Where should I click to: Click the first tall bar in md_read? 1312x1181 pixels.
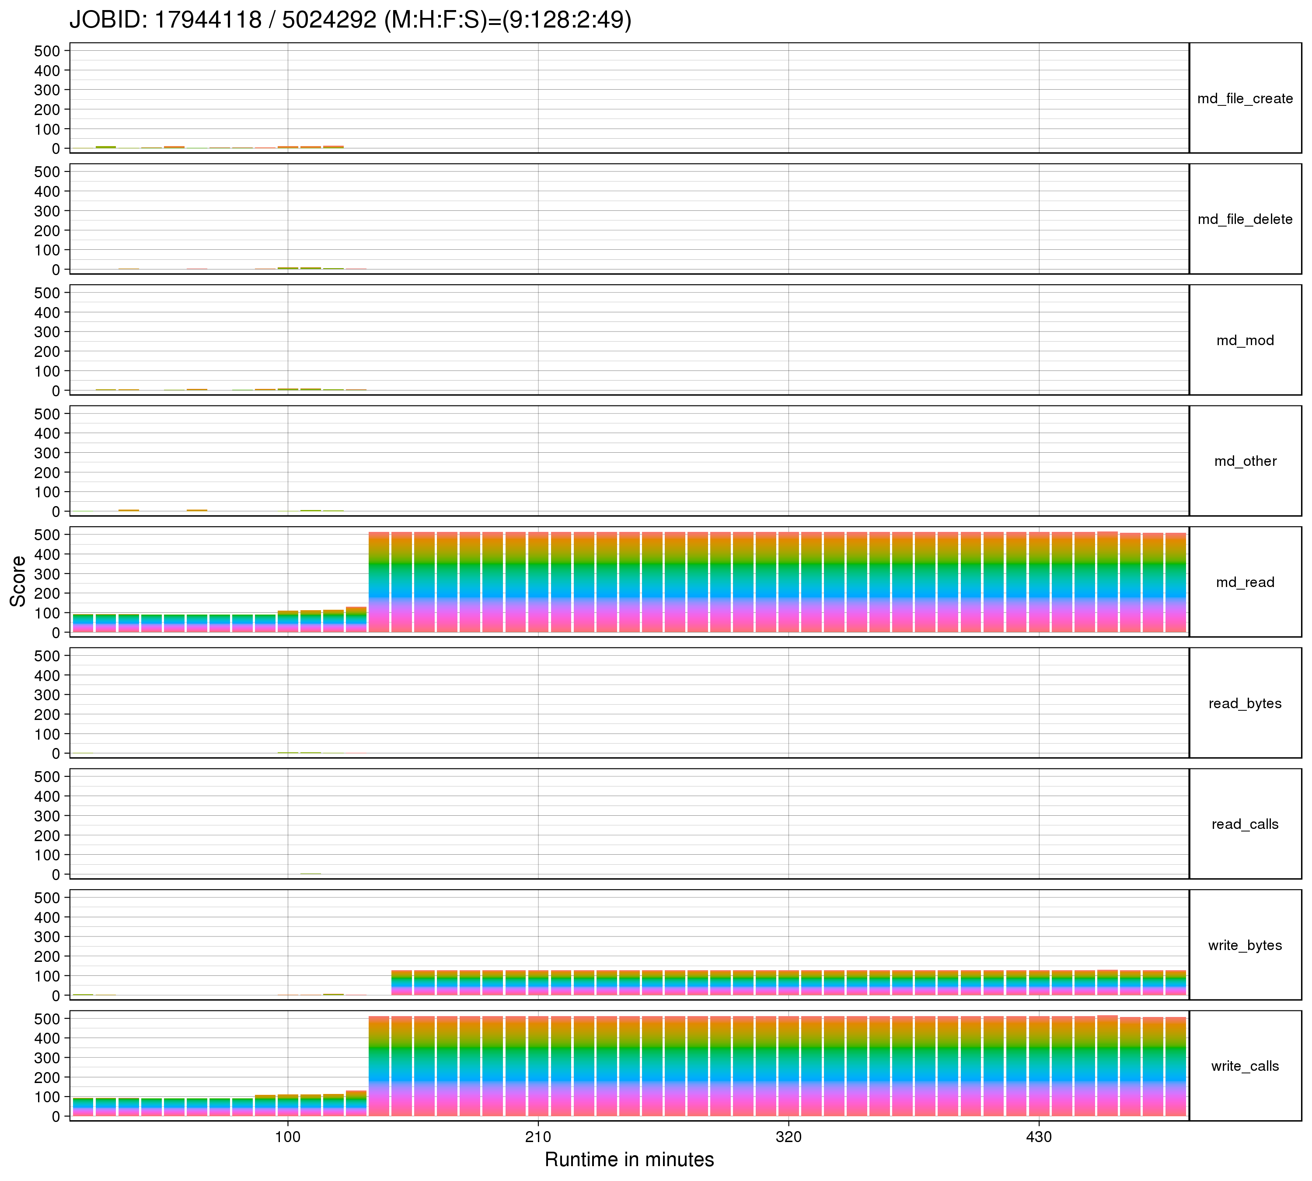click(x=379, y=581)
